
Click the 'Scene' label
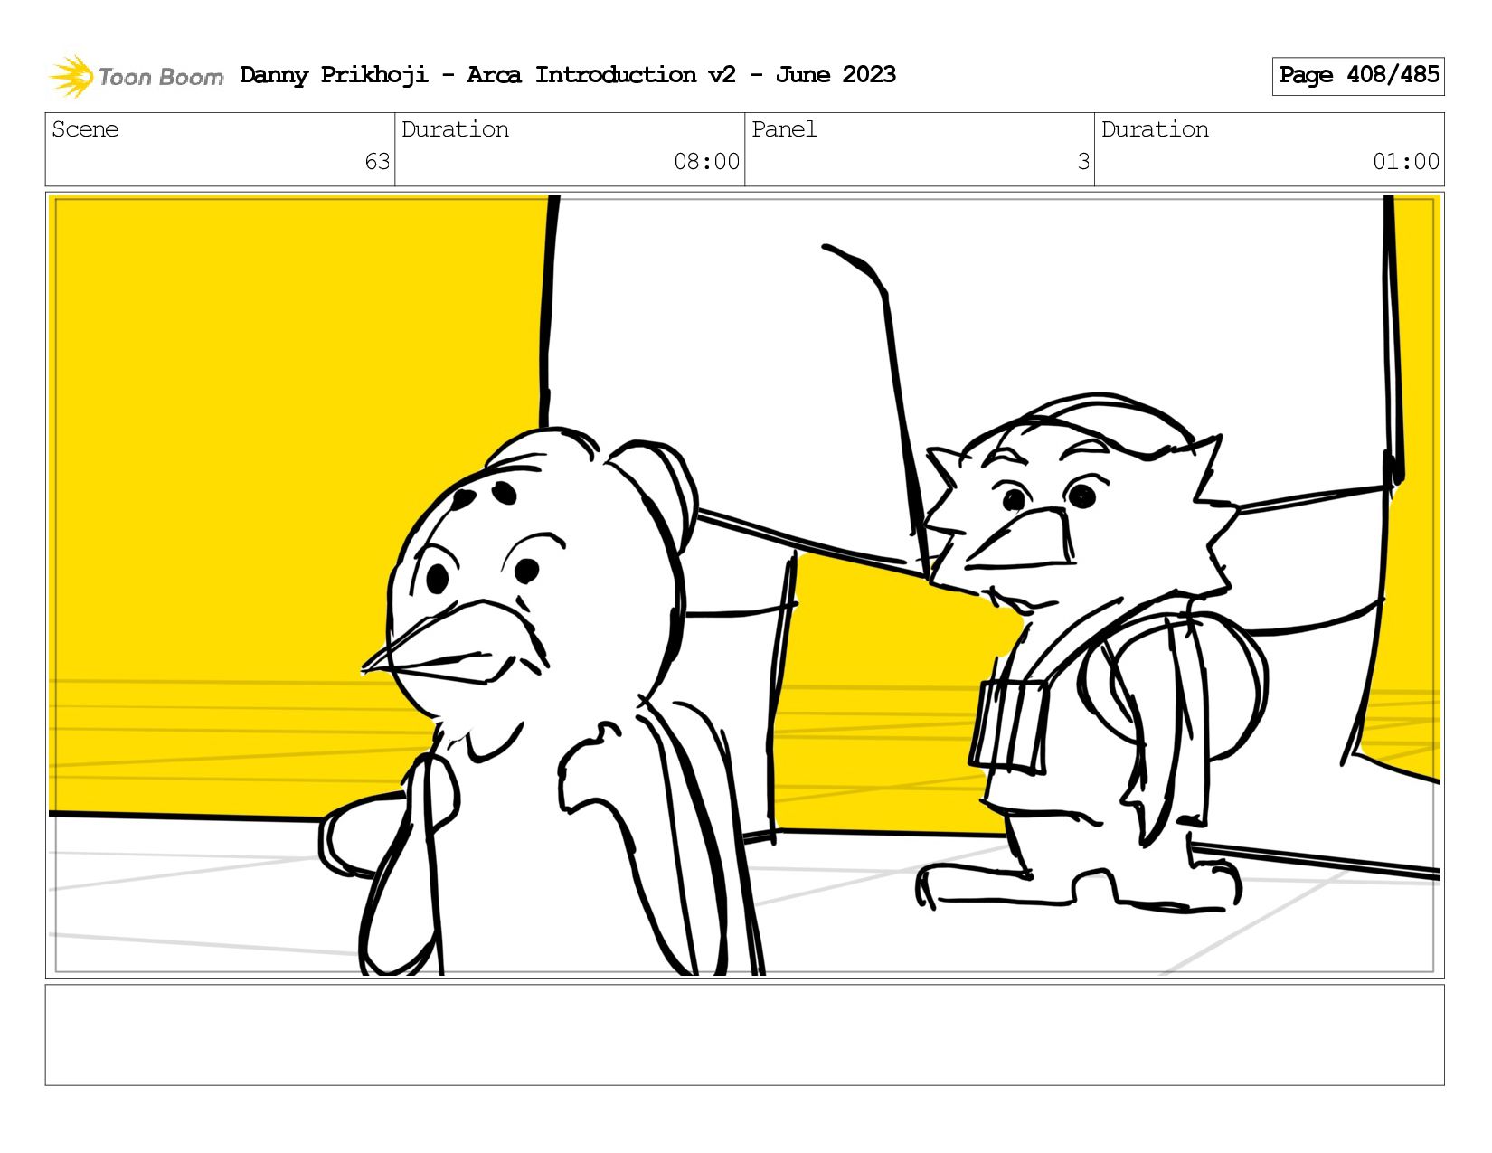(85, 129)
